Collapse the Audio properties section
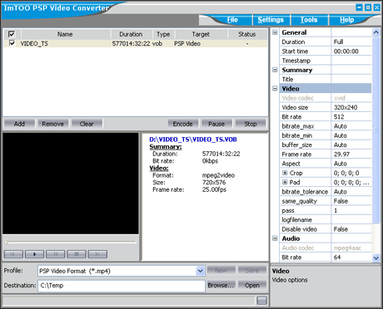 coord(275,238)
